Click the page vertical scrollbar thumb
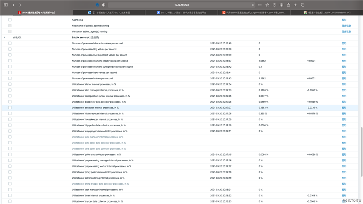 tap(361, 152)
